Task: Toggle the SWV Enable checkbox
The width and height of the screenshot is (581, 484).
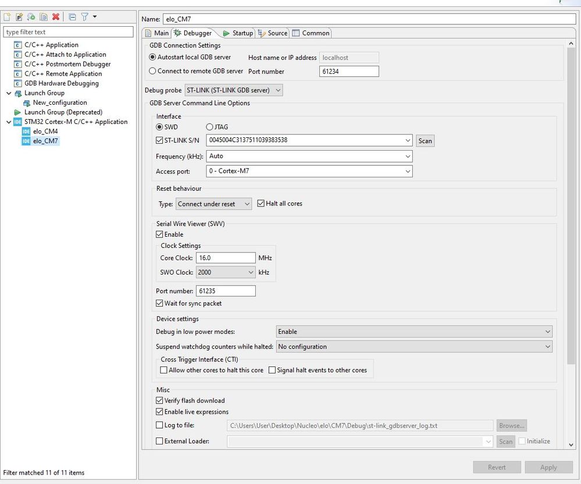Action: coord(159,234)
